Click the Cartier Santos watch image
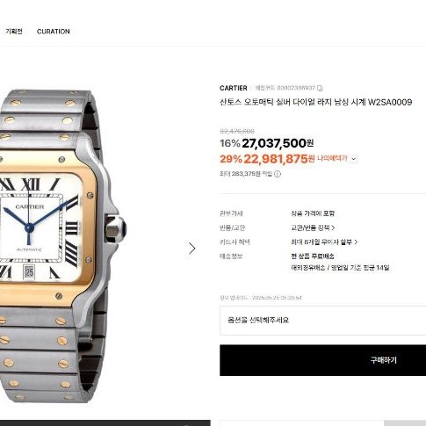This screenshot has width=426, height=426. click(59, 246)
